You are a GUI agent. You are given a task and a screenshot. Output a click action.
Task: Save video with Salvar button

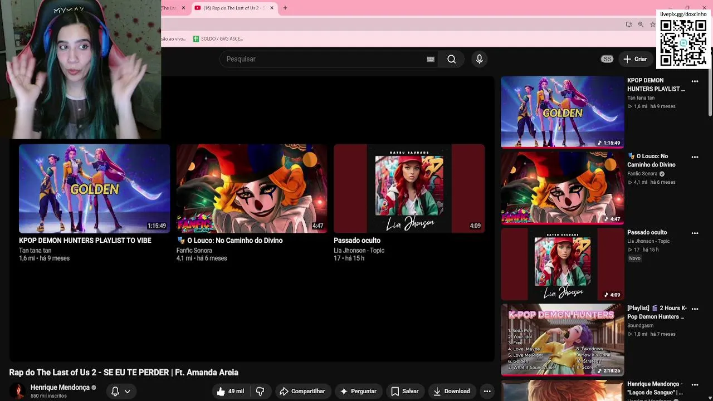tap(405, 392)
